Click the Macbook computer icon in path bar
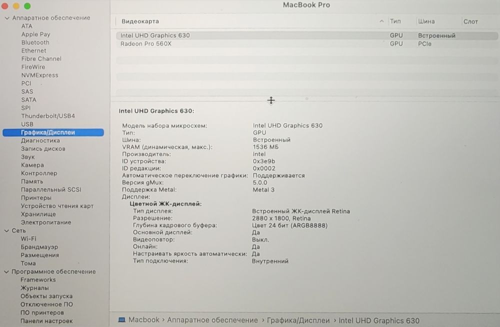 tap(122, 320)
